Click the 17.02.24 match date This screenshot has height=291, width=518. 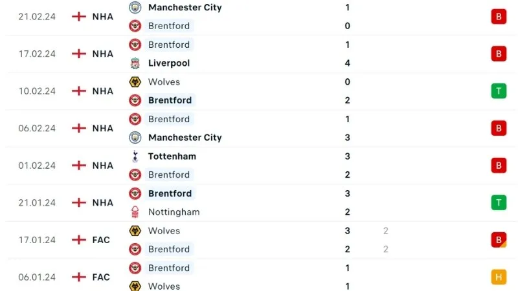[x=37, y=54]
